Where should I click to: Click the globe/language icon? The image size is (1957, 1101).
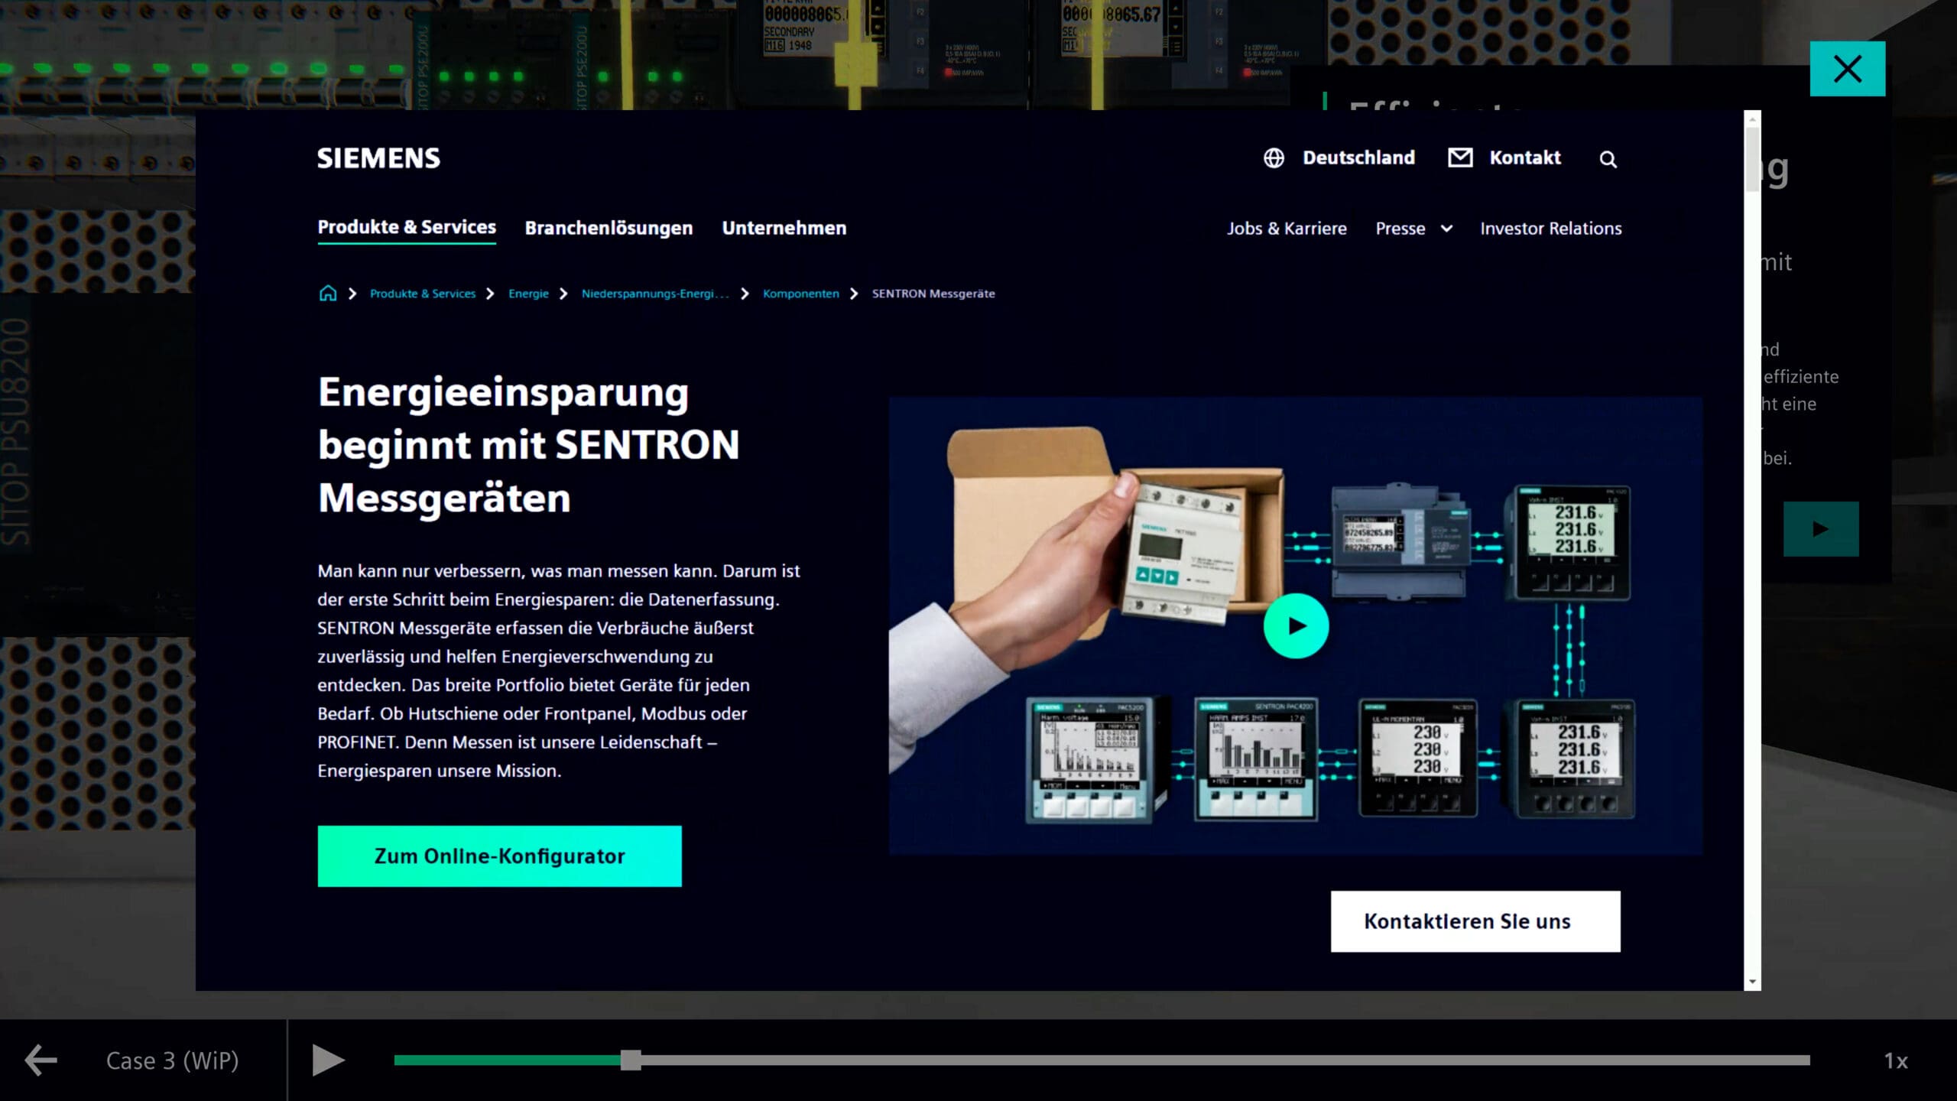(1273, 158)
